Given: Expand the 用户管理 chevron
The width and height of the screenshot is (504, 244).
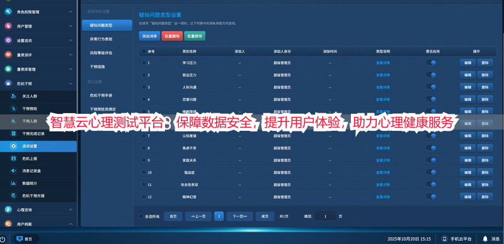Looking at the screenshot, I should pyautogui.click(x=71, y=26).
